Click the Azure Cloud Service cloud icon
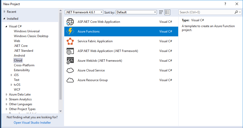This screenshot has height=128, width=243. (70, 70)
